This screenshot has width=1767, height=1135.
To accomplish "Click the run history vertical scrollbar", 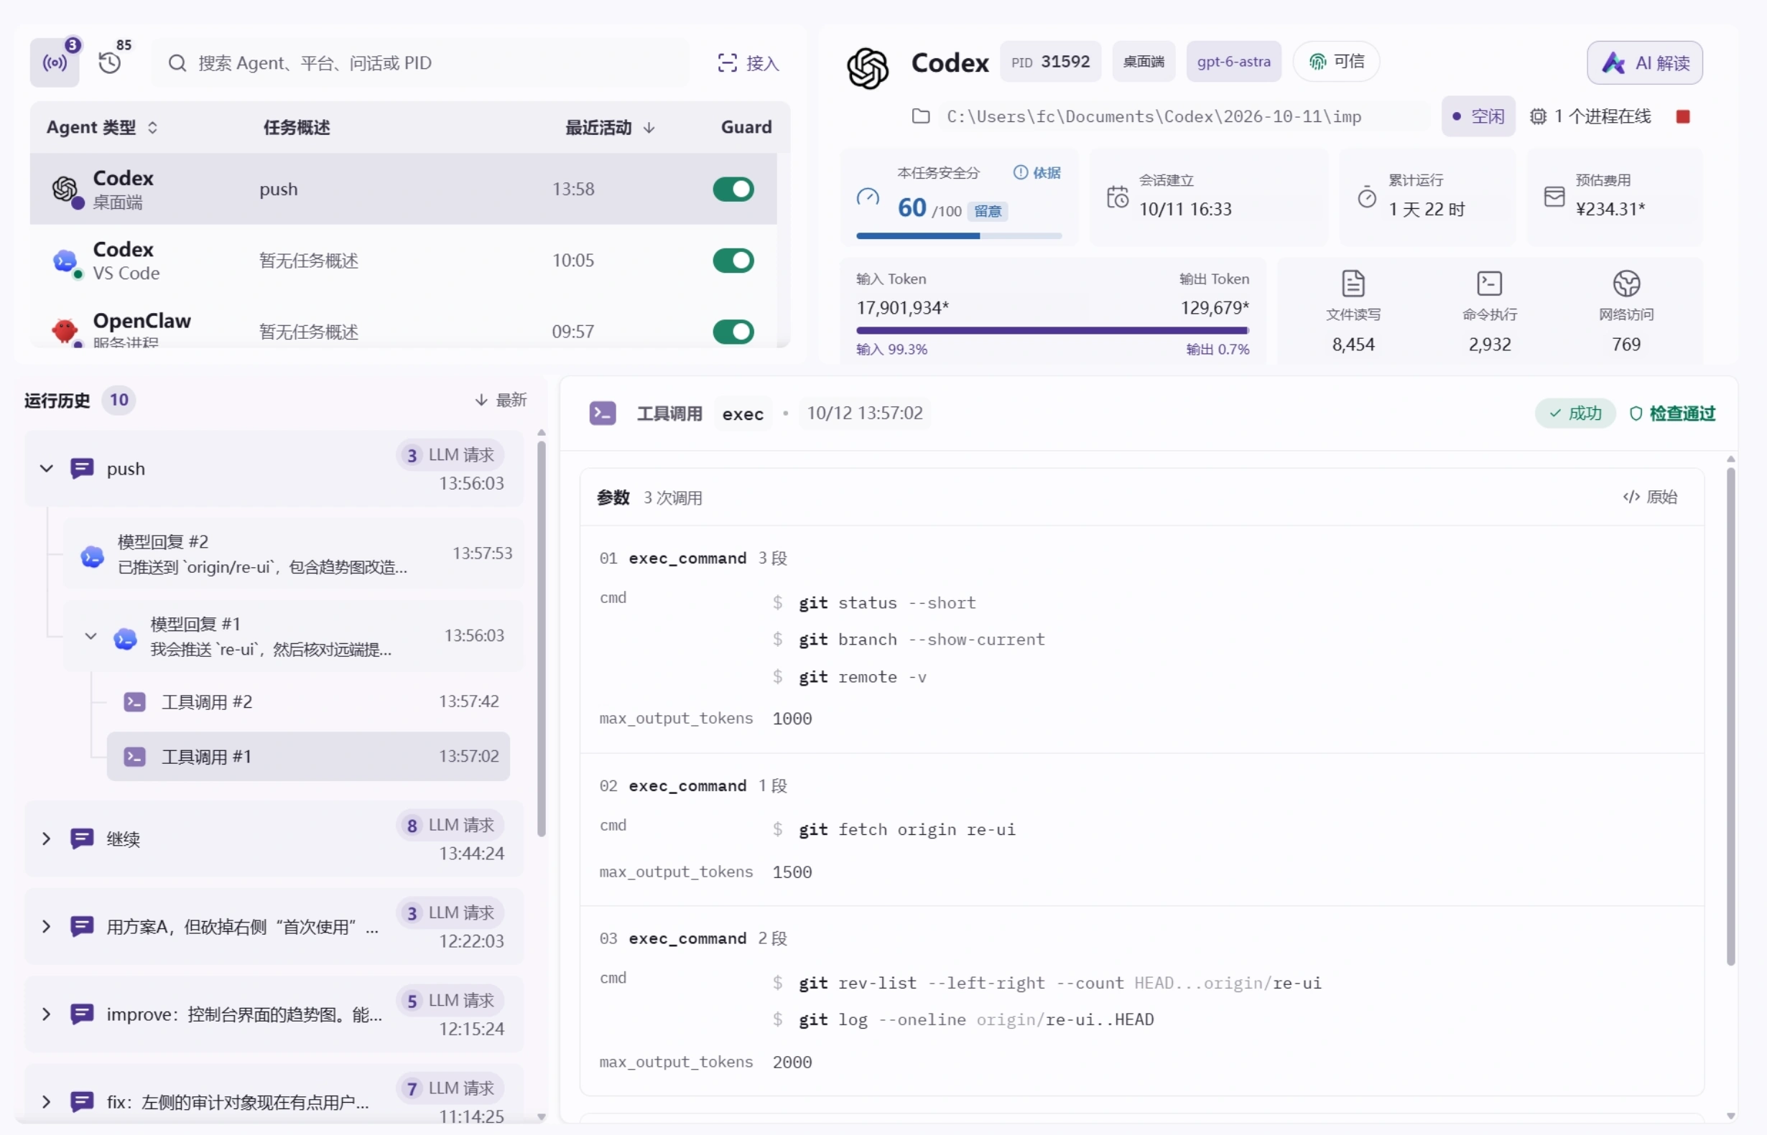I will point(542,637).
